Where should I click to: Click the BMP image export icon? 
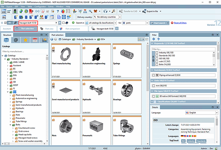(4, 11)
